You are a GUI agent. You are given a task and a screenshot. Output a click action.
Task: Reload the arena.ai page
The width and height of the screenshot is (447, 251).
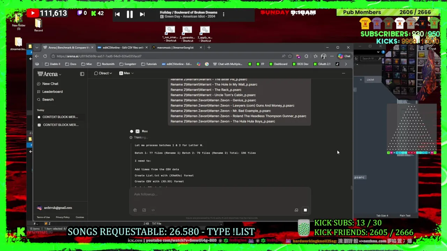click(45, 56)
